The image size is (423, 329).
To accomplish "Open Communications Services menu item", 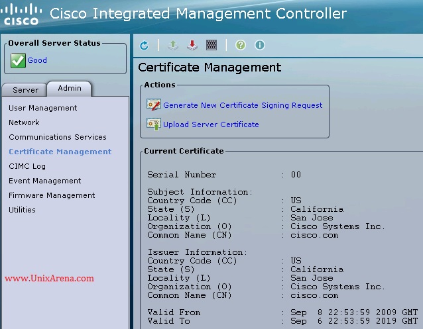I will click(x=58, y=137).
